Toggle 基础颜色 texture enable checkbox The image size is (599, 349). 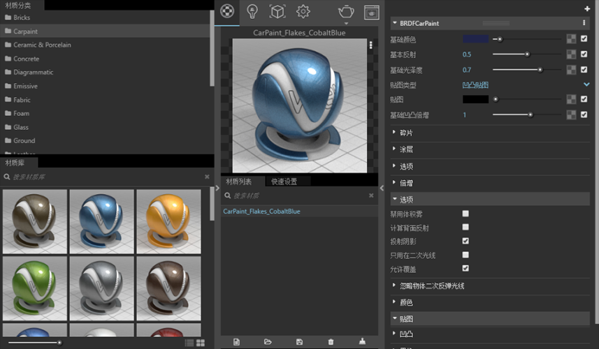[x=584, y=38]
